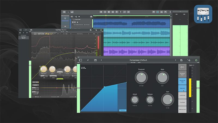Toggle sidebar panel icon in Compressor window
Screen dimensions: 218x123
click(80, 60)
